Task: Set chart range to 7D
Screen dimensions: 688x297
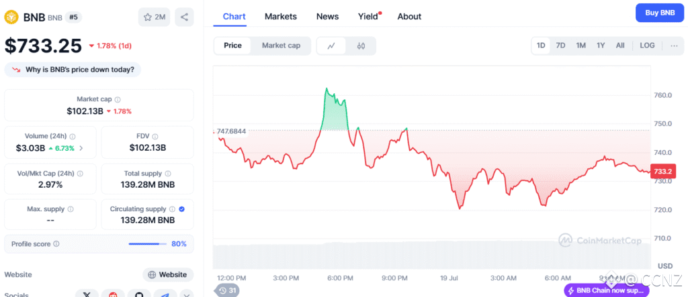Action: (560, 46)
